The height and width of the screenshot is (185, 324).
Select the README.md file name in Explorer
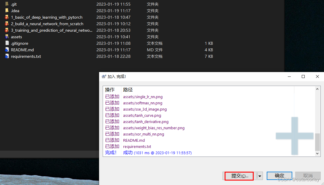[x=22, y=50]
